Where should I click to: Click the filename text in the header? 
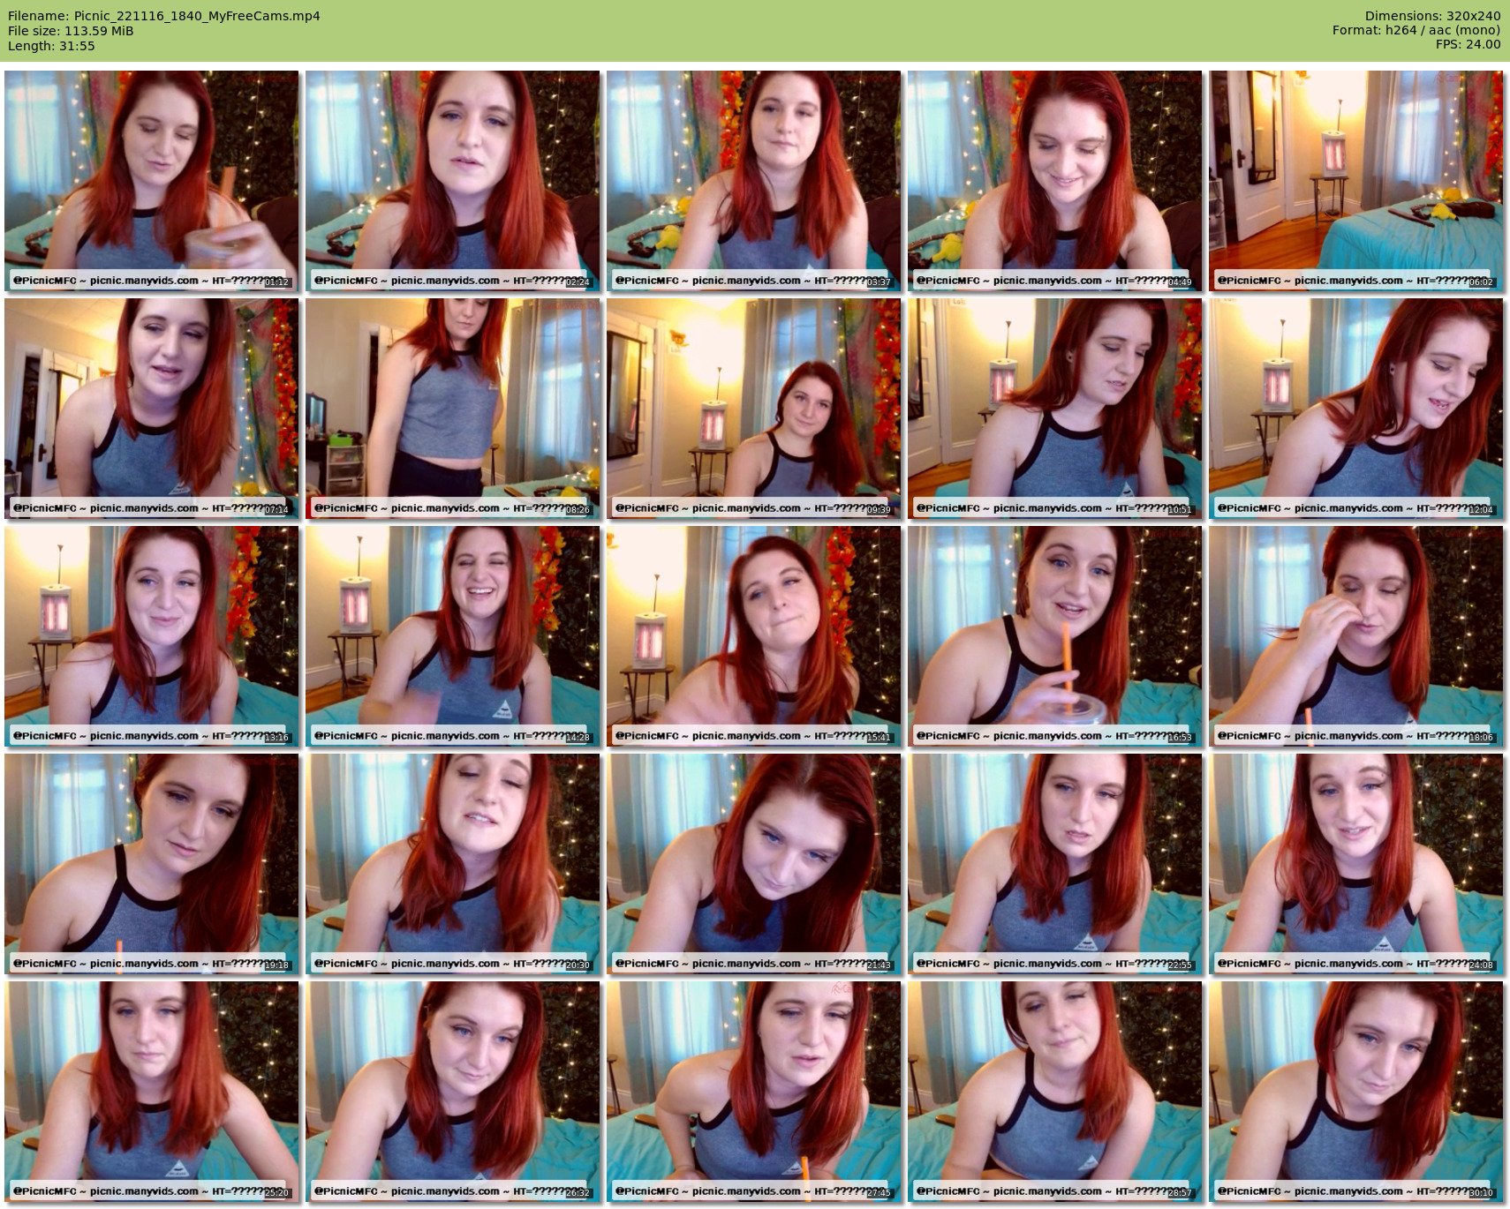pos(163,16)
